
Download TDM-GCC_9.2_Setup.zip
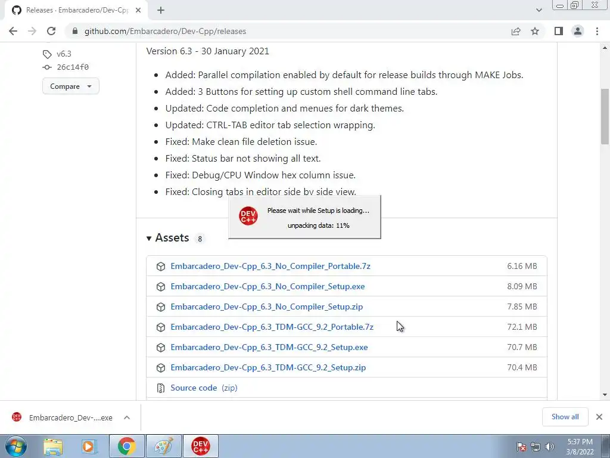pos(268,367)
